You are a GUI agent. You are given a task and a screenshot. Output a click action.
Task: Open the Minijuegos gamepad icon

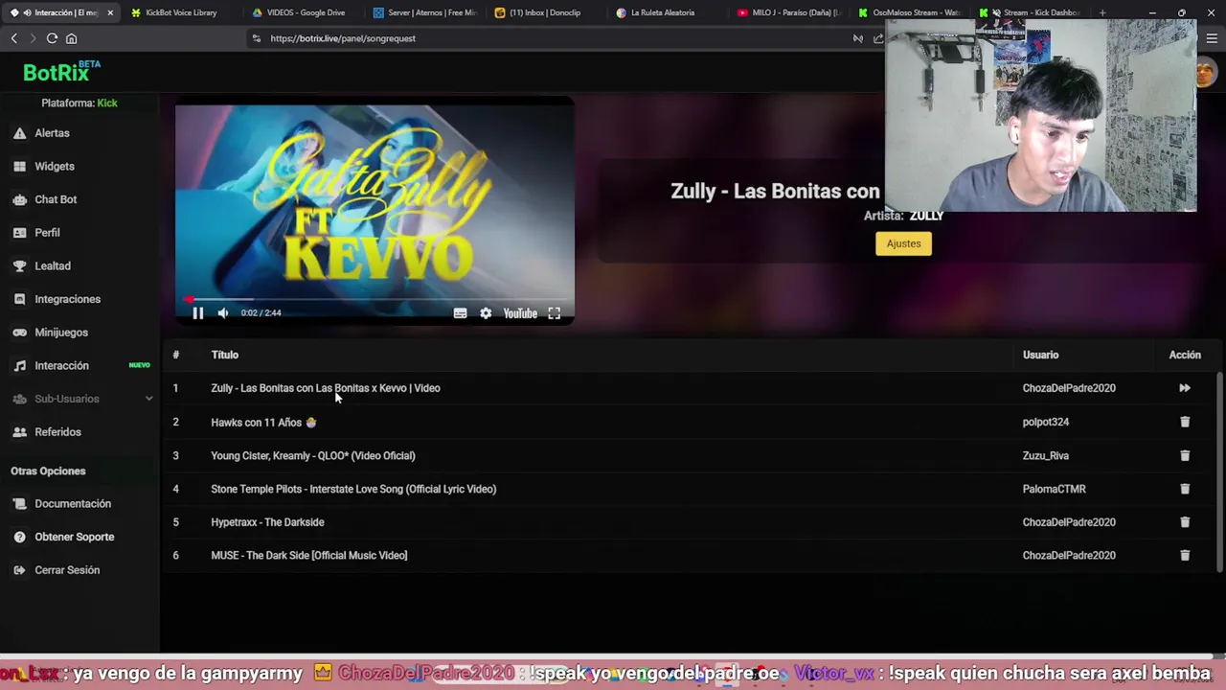[x=19, y=333]
